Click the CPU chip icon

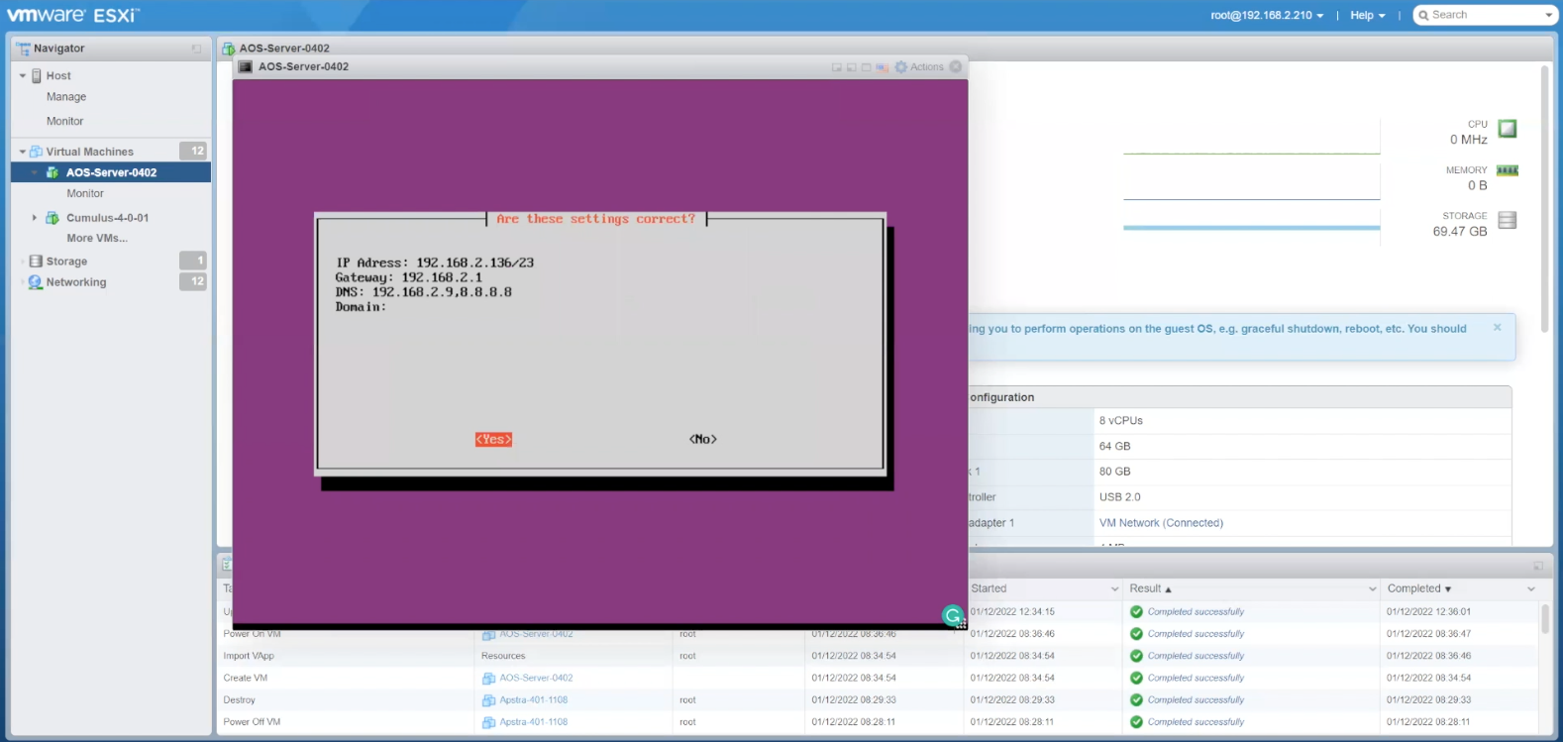1508,129
